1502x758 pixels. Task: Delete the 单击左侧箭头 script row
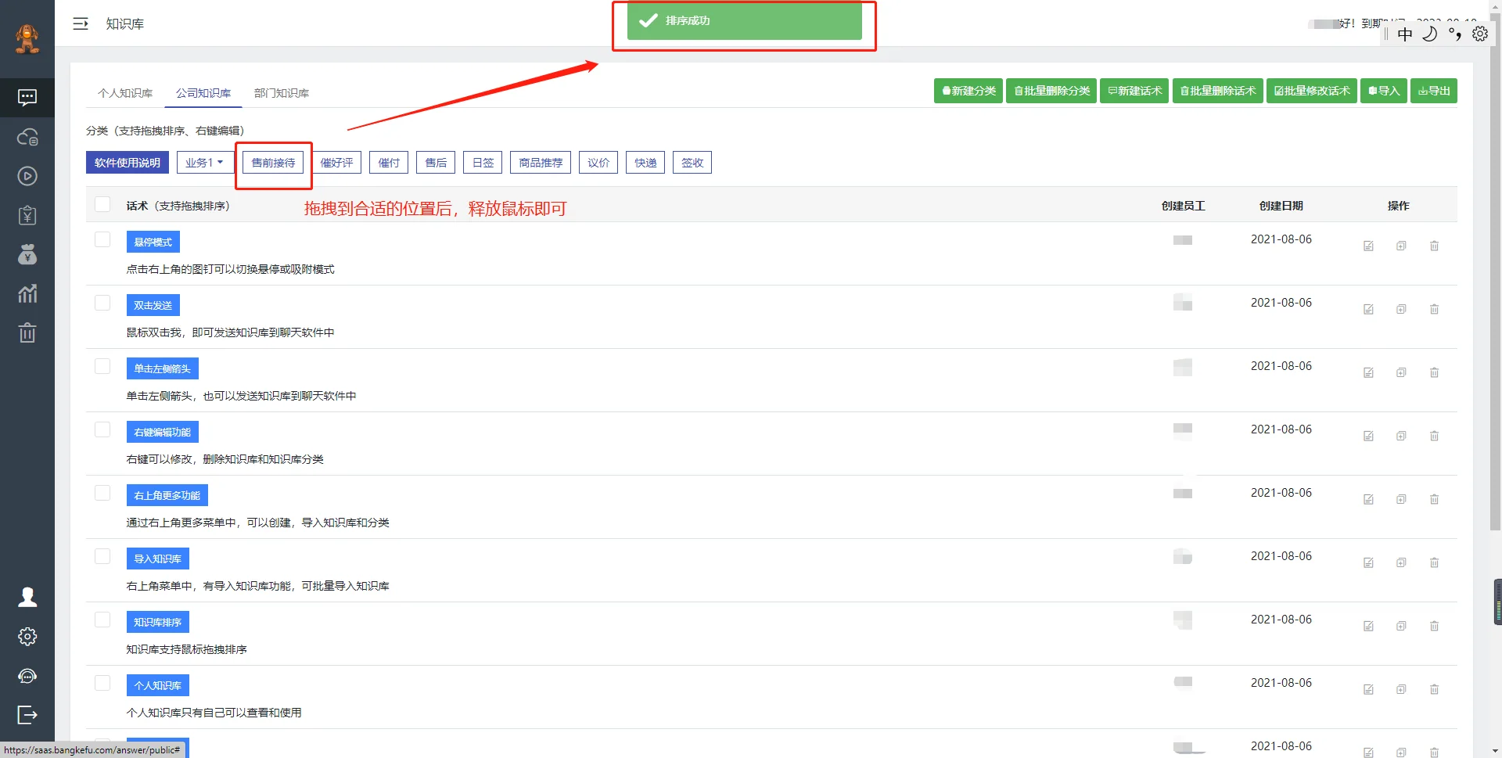pos(1434,372)
